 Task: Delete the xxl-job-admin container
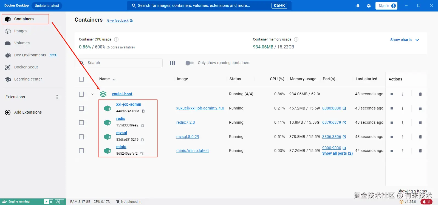point(420,108)
